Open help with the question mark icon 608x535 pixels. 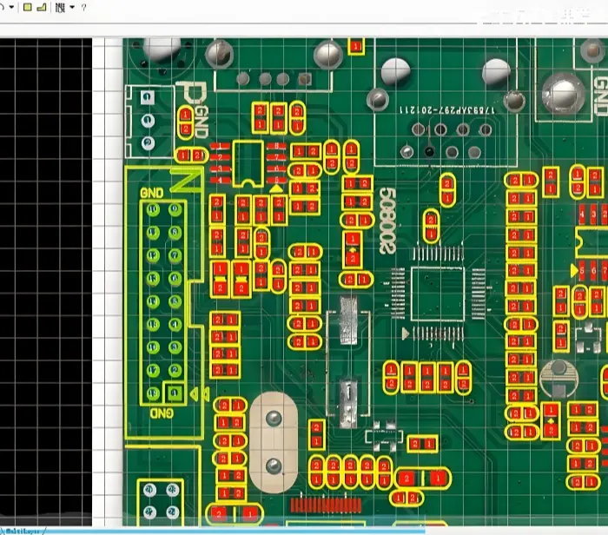click(x=83, y=7)
